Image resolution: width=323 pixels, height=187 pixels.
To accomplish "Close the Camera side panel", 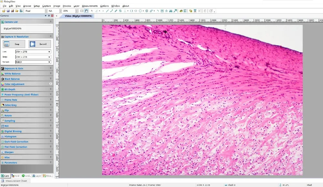I will click(x=52, y=15).
